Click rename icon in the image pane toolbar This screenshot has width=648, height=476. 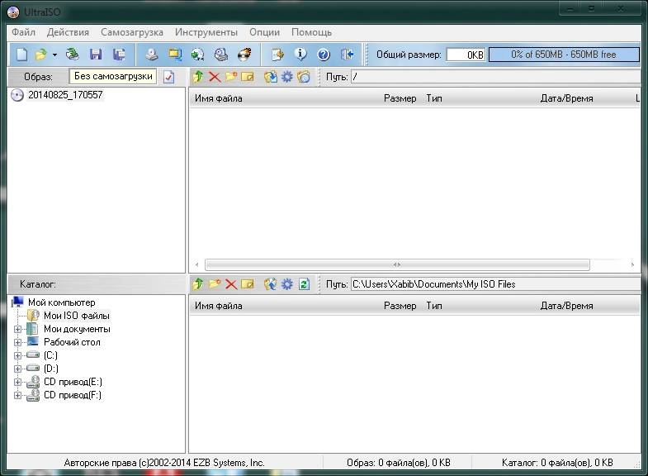point(248,77)
